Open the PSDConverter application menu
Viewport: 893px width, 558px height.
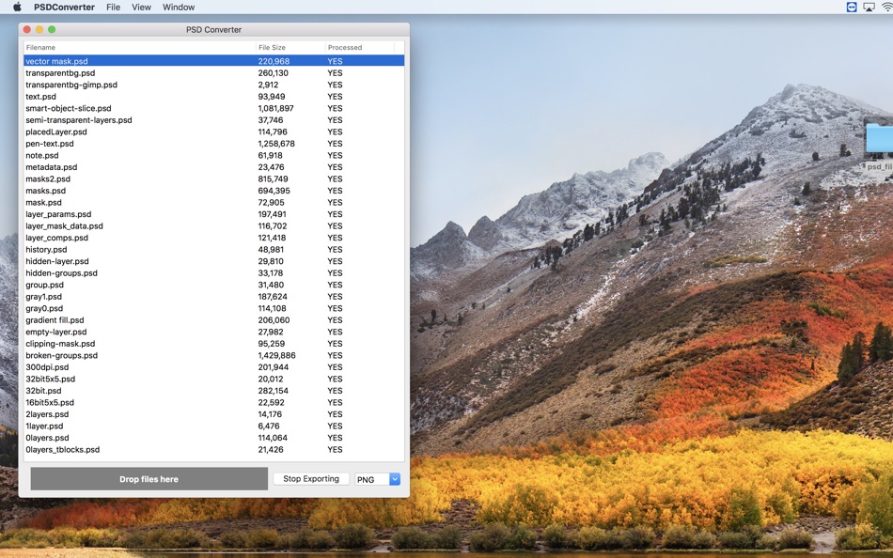click(64, 7)
